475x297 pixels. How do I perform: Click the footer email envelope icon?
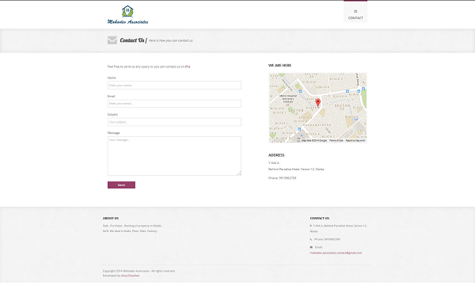[311, 247]
